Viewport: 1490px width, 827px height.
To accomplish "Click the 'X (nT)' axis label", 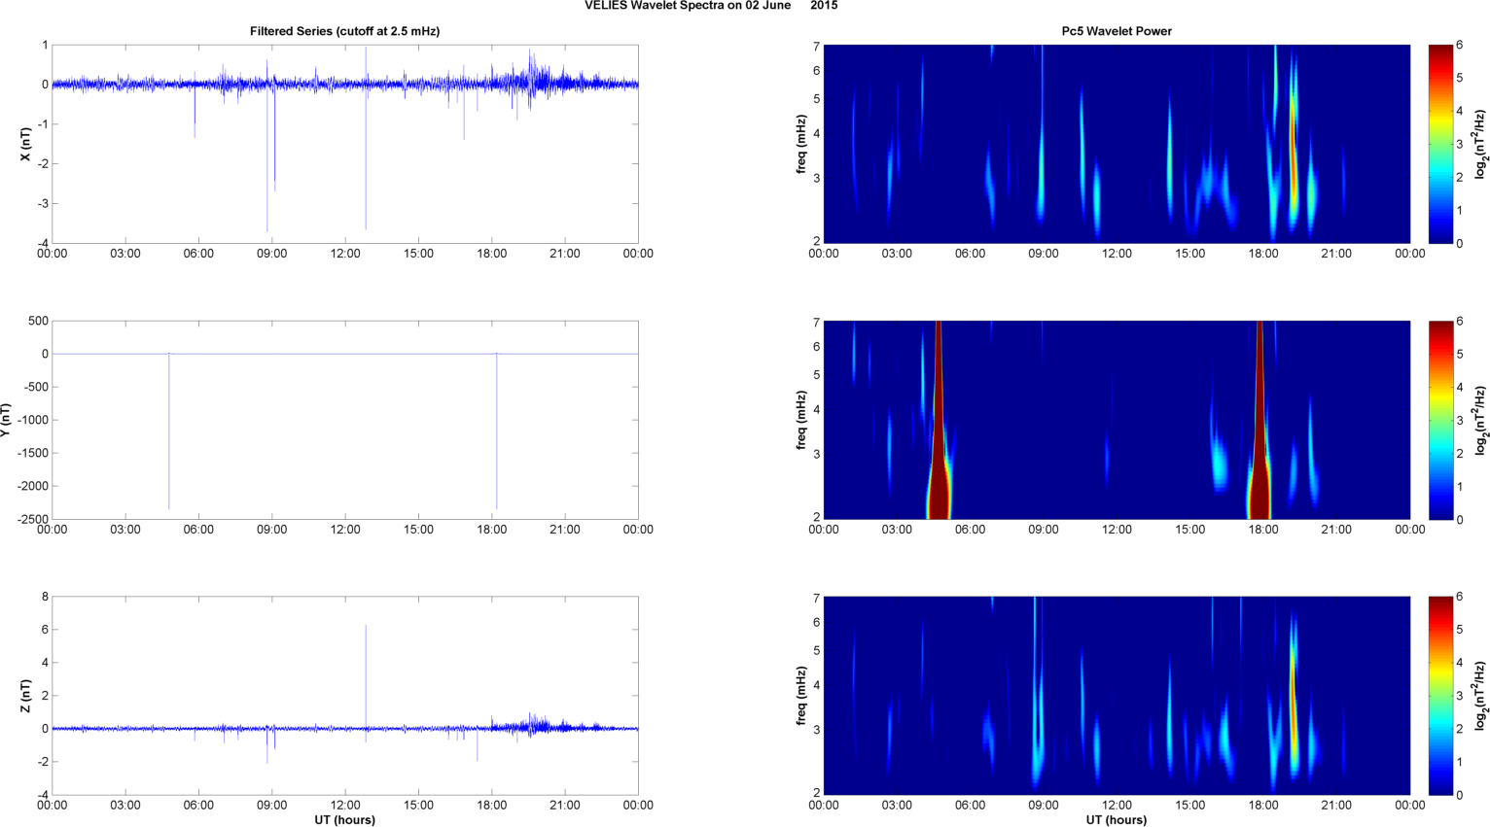I will coord(26,144).
